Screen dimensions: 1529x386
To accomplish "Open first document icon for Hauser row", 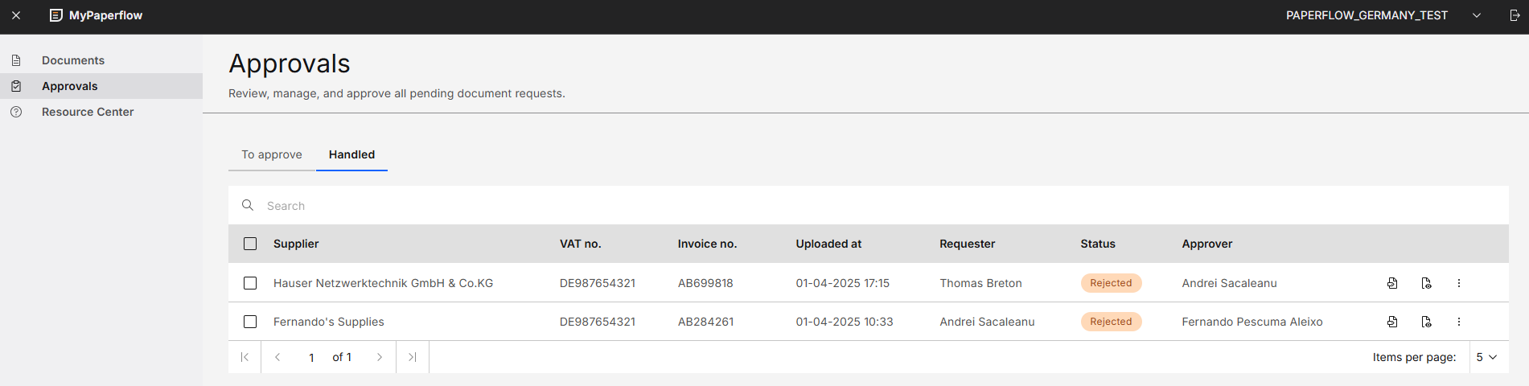I will (1392, 283).
